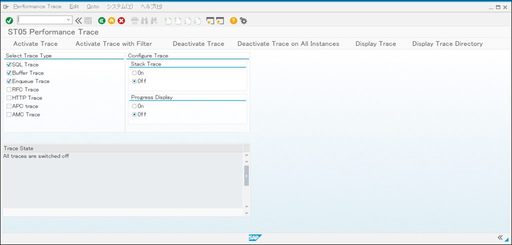
Task: Click the Trace State scrollbar thumb
Action: 246,175
